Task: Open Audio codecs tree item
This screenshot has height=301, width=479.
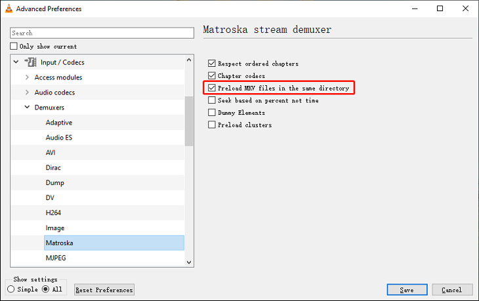Action: click(x=54, y=92)
